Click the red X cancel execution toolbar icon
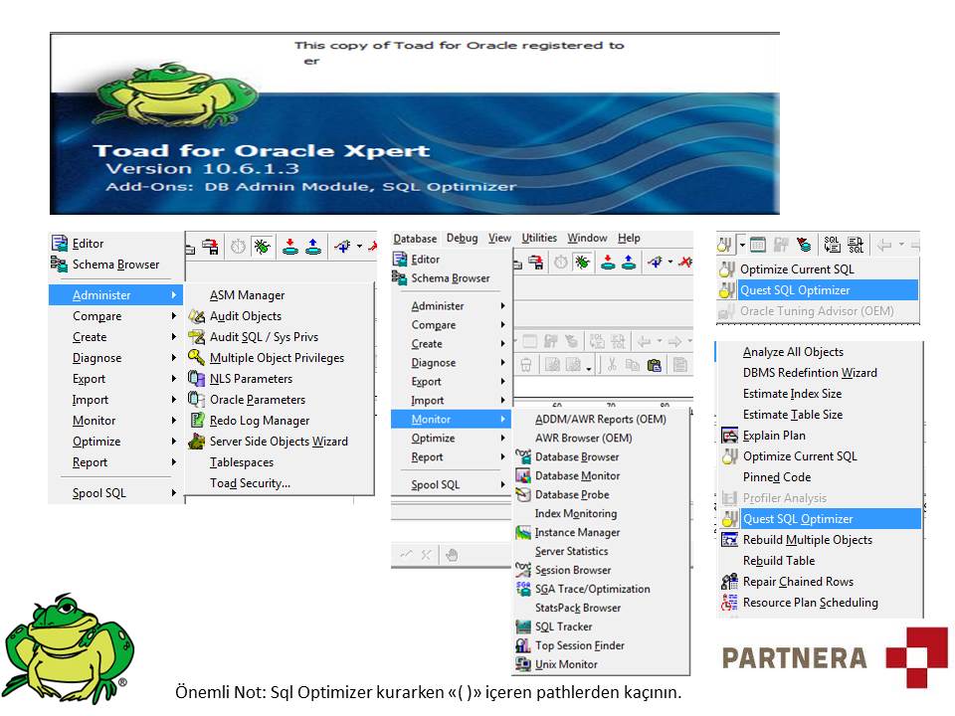 coord(684,263)
